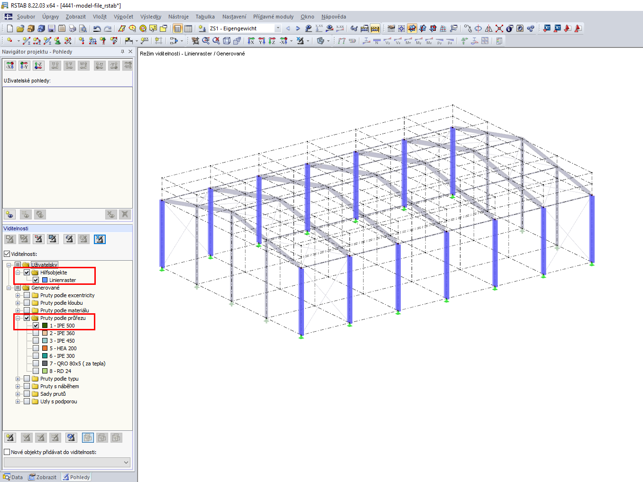Toggle the project navigator panel icon
The width and height of the screenshot is (643, 482).
[x=178, y=28]
